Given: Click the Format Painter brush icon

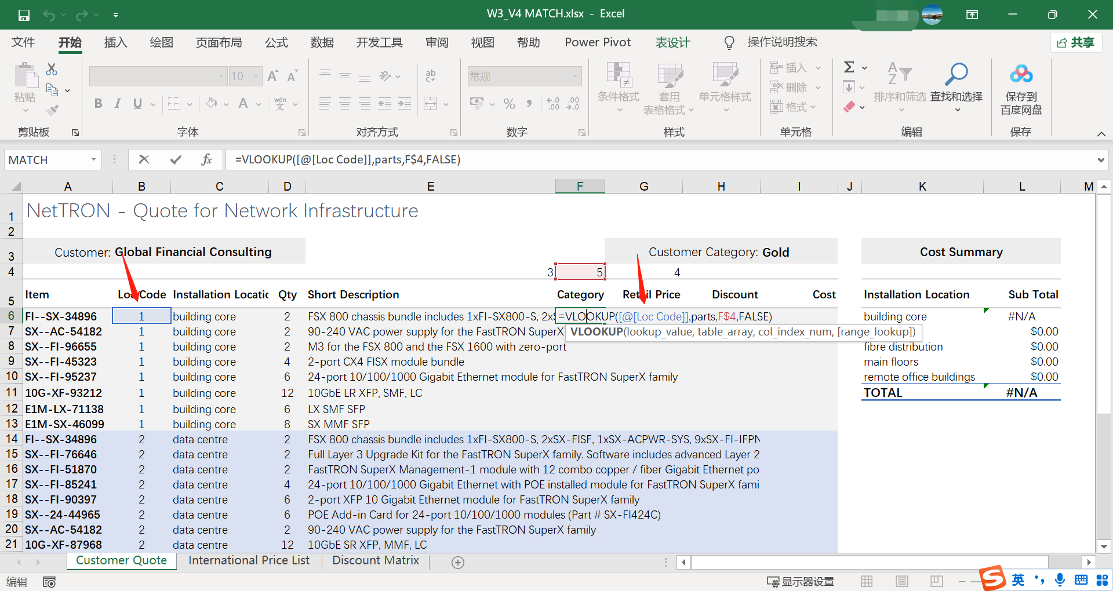Looking at the screenshot, I should coord(52,110).
